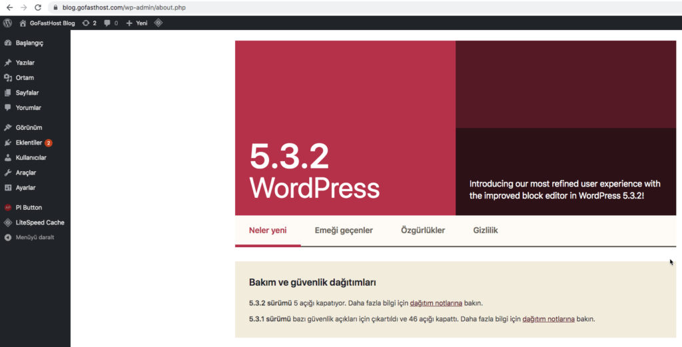
Task: Click the padlock site security icon
Action: tap(55, 7)
